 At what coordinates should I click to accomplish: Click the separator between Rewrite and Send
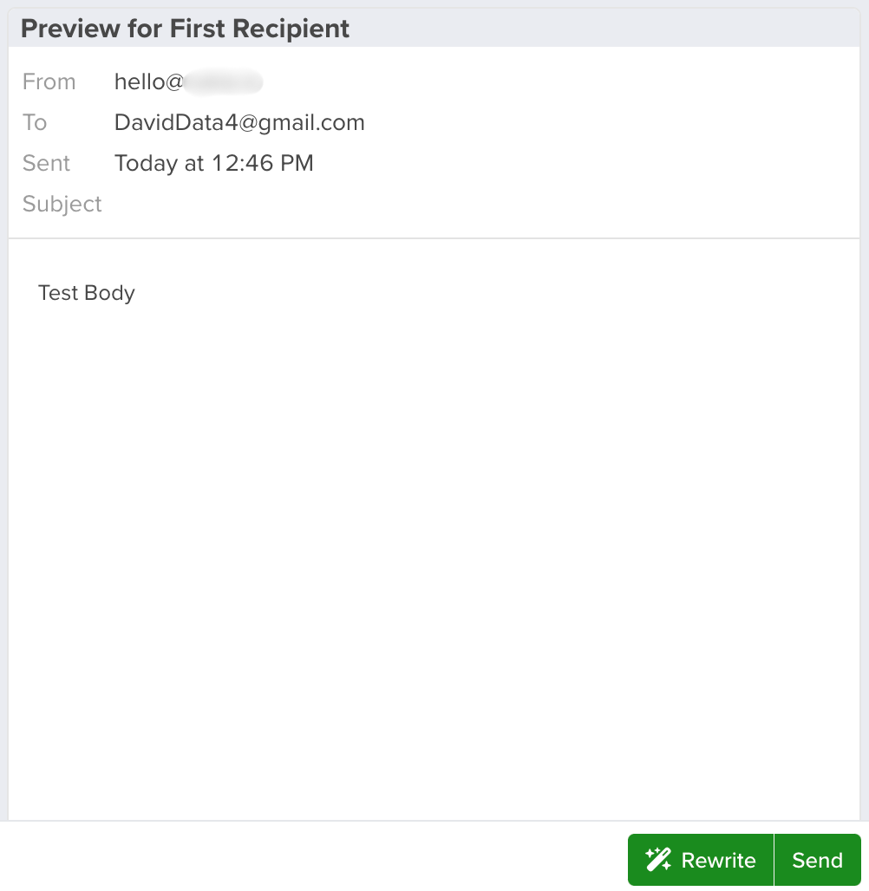pyautogui.click(x=774, y=860)
